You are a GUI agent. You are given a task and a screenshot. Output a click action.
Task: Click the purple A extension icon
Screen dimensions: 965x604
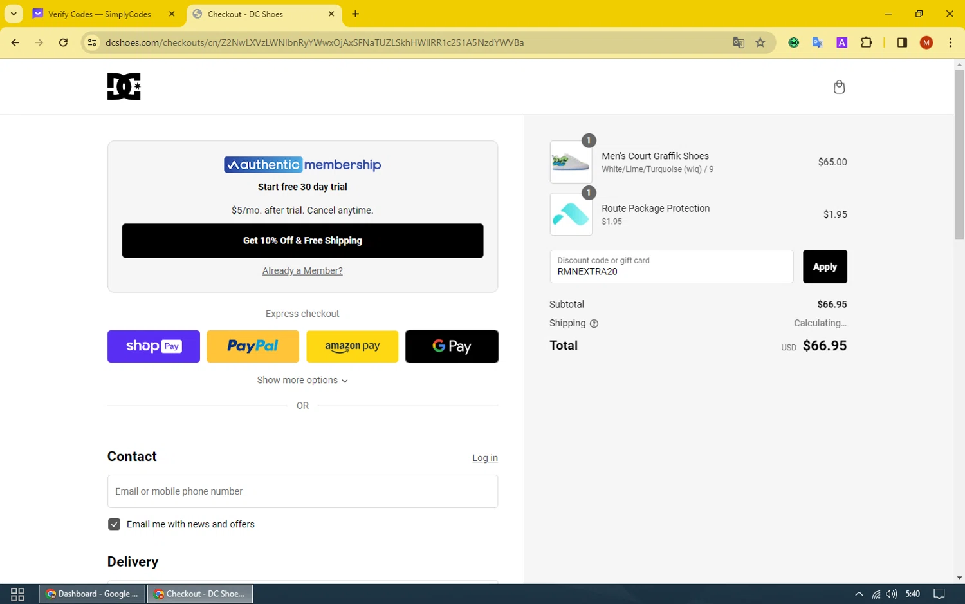(841, 42)
